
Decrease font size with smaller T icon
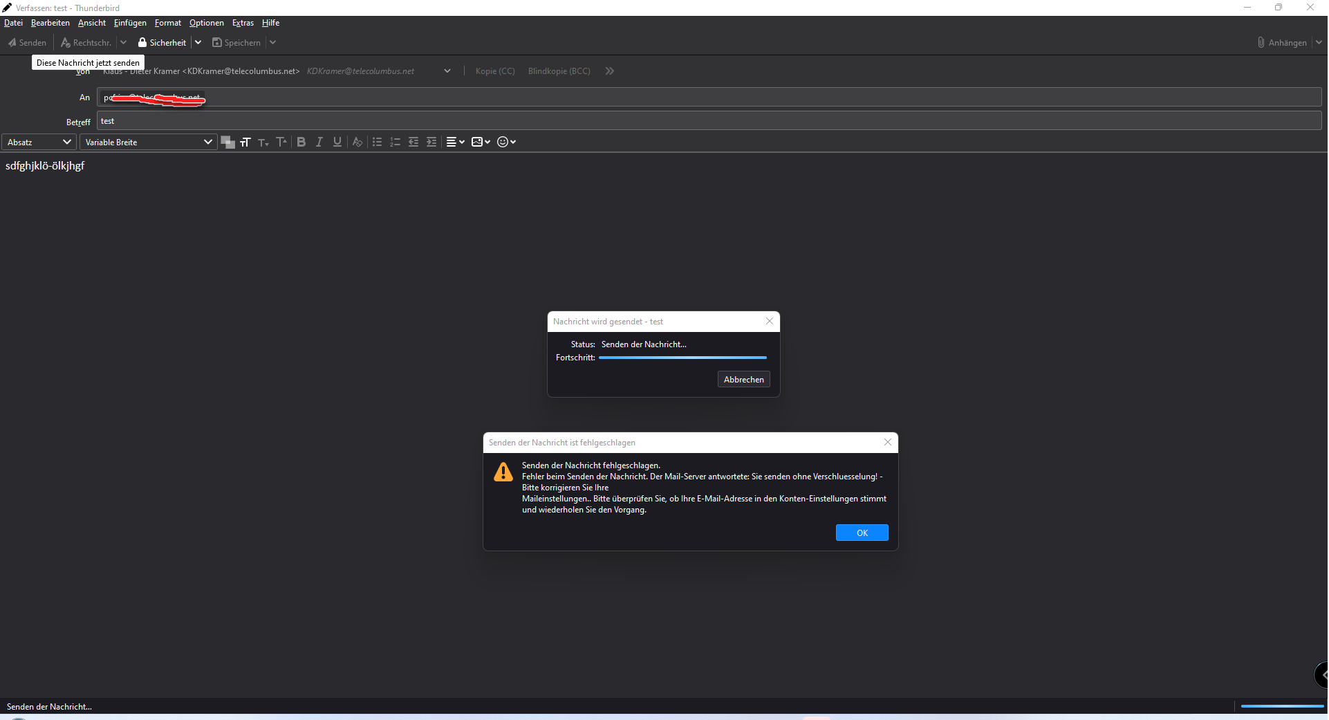pyautogui.click(x=263, y=142)
